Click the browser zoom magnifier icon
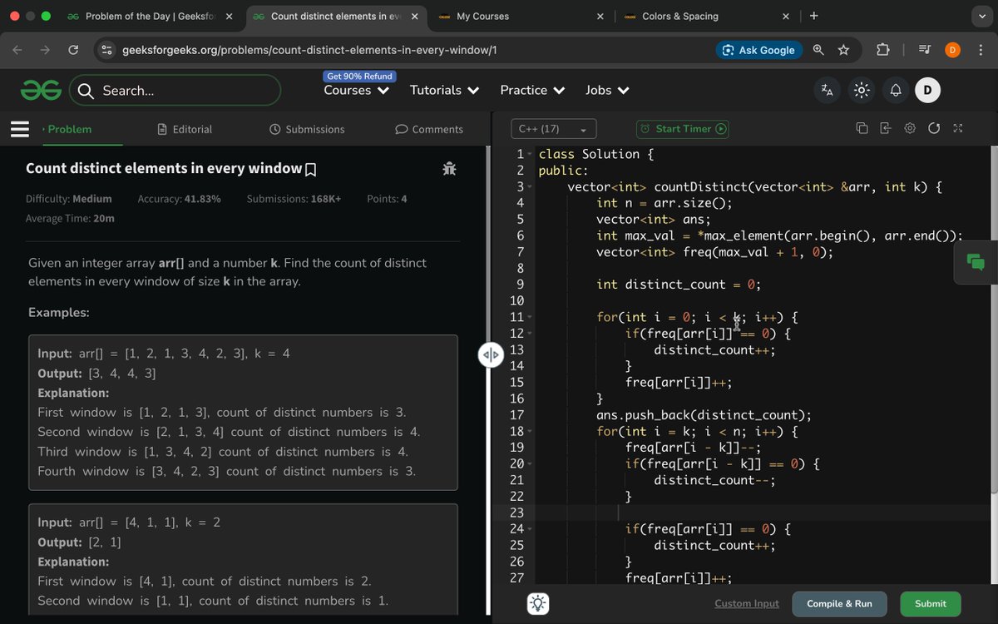This screenshot has width=998, height=624. [818, 50]
